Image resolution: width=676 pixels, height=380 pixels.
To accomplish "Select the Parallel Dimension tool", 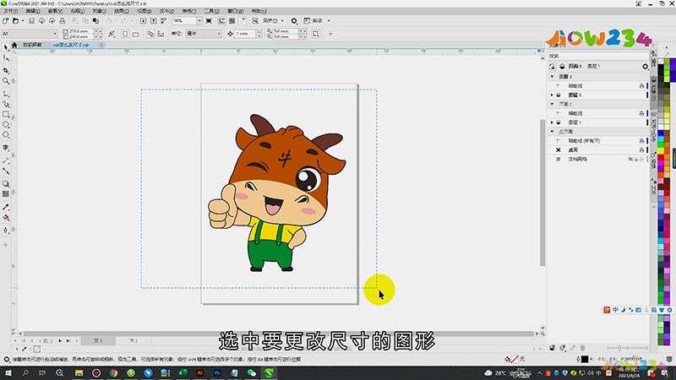I will coord(6,160).
